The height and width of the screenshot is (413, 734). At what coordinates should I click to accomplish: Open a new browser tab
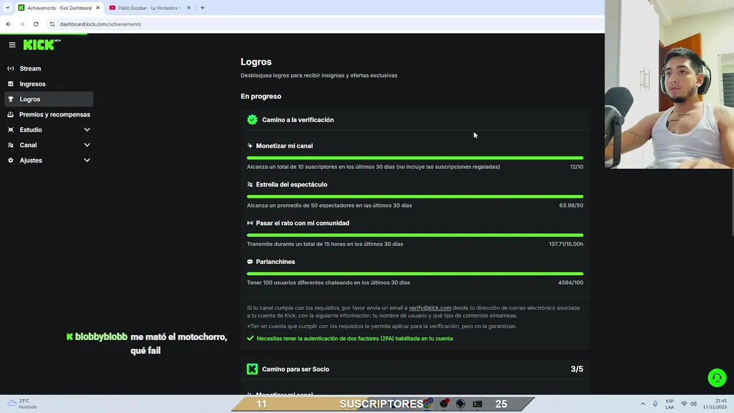tap(202, 7)
